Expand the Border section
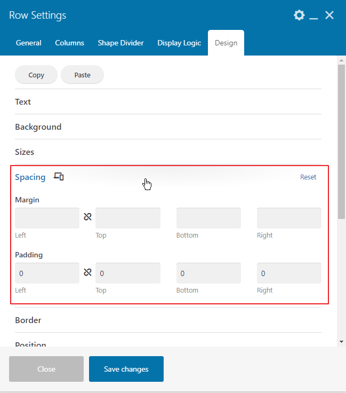 click(168, 320)
